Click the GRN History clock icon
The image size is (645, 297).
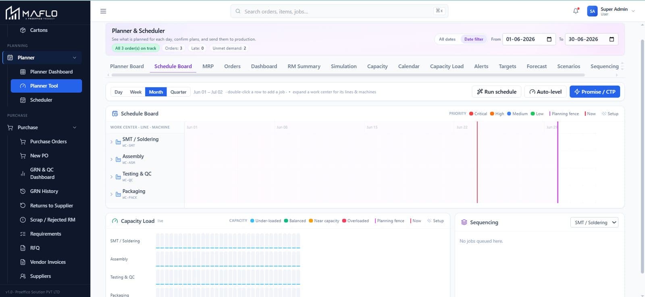click(23, 191)
